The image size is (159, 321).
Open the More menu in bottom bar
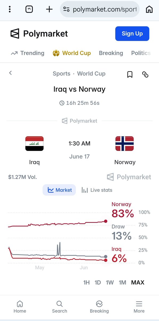tap(139, 307)
